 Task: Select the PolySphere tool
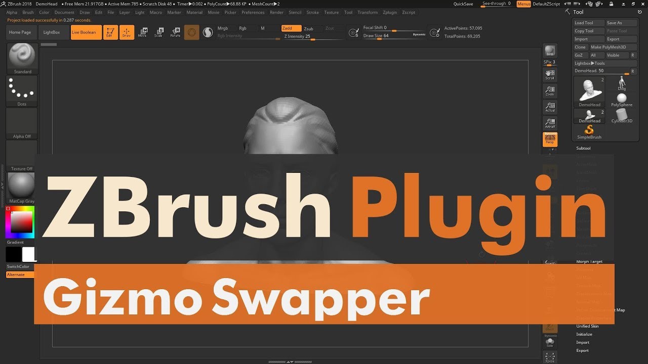click(622, 100)
